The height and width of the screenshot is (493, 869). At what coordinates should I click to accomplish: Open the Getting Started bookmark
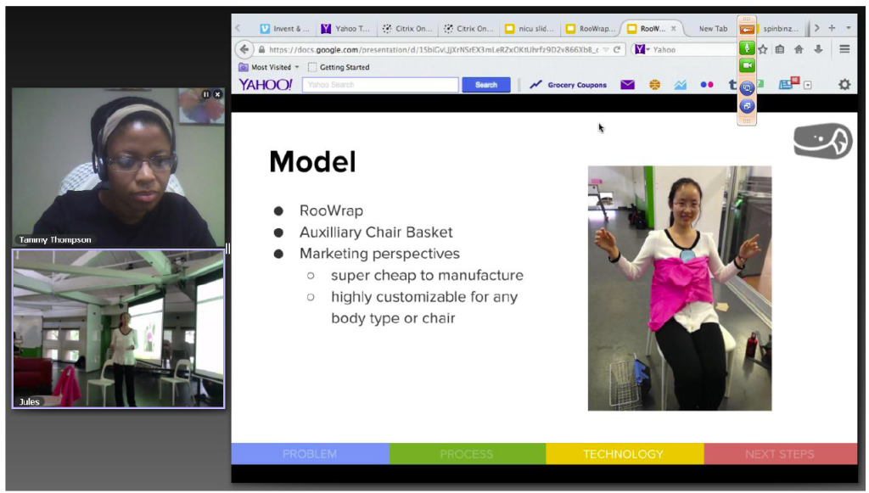pos(339,67)
